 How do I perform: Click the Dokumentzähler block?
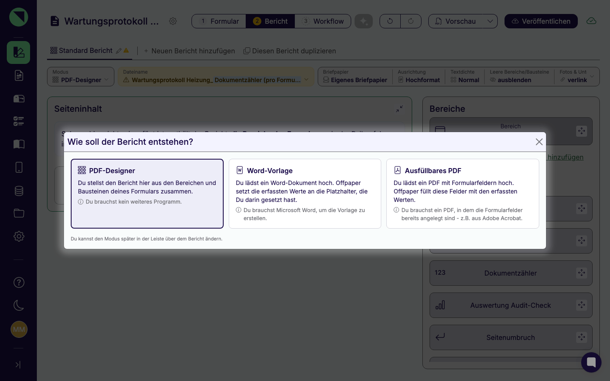click(511, 273)
